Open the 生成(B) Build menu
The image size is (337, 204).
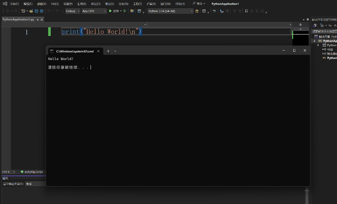click(x=82, y=4)
